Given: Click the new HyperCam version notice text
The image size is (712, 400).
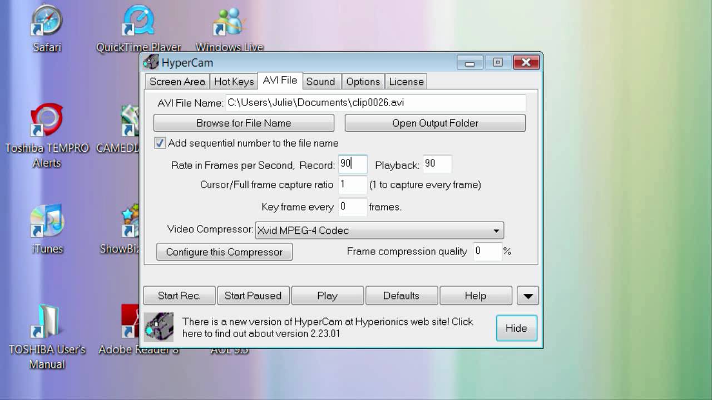Looking at the screenshot, I should click(x=328, y=327).
